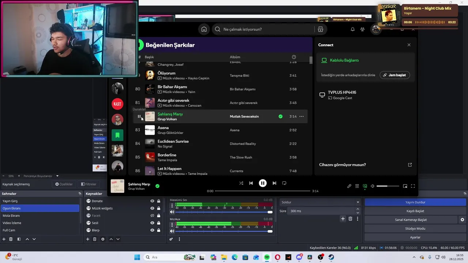The height and width of the screenshot is (263, 468).
Task: Click Yayını Durdur button
Action: point(415,202)
